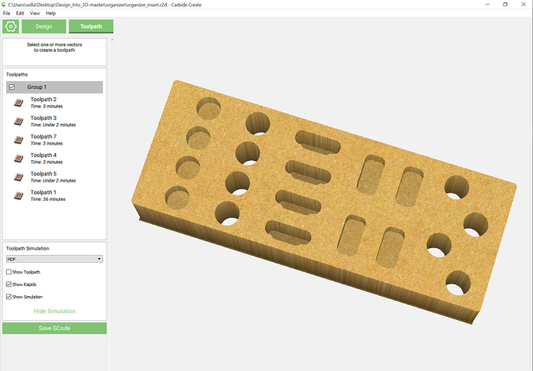This screenshot has height=371, width=533.
Task: Click the Toolpath 4 pocket icon
Action: coord(19,158)
